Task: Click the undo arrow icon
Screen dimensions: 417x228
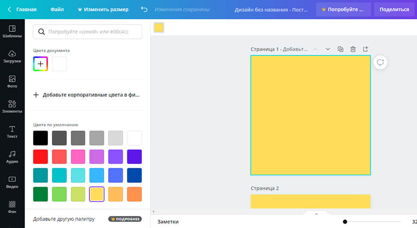Action: coord(144,9)
